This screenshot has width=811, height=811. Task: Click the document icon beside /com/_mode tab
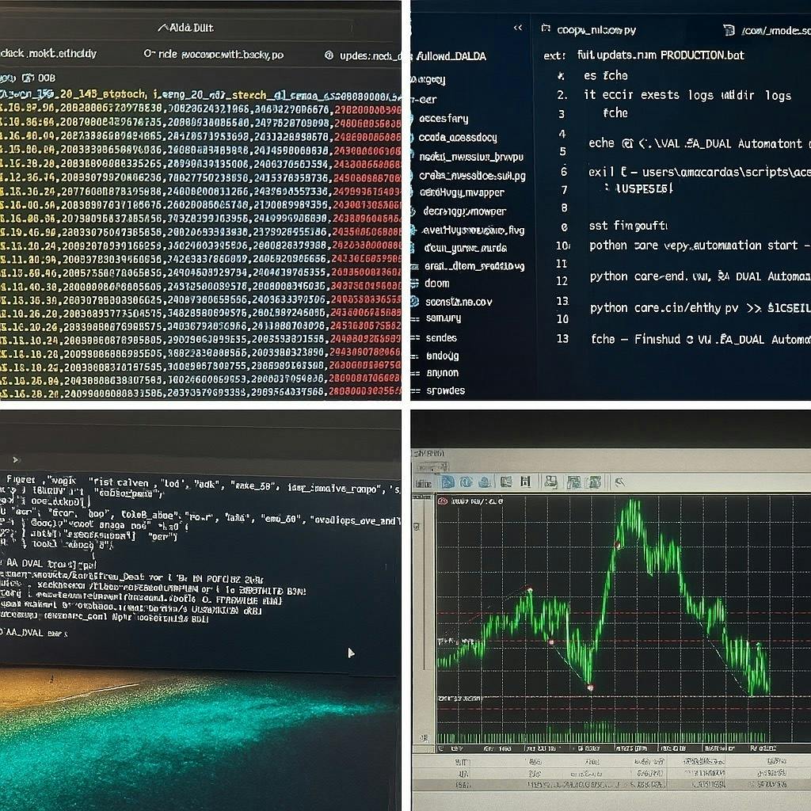click(x=729, y=30)
